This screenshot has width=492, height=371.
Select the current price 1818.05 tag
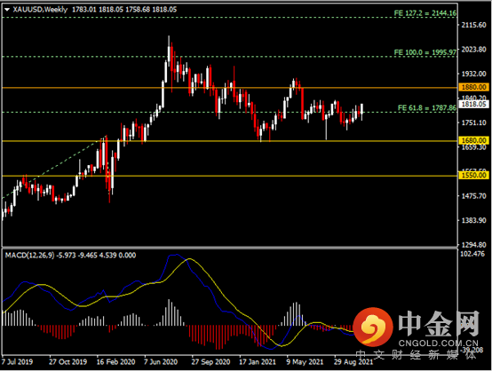point(474,104)
